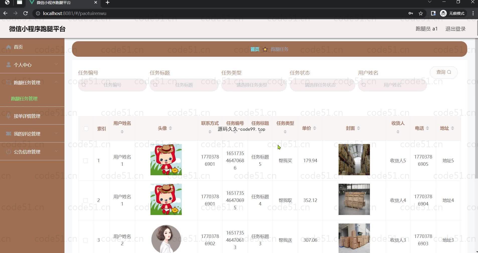The image size is (478, 253).
Task: Open the browser tab search dropdown arrow
Action: (430, 2)
